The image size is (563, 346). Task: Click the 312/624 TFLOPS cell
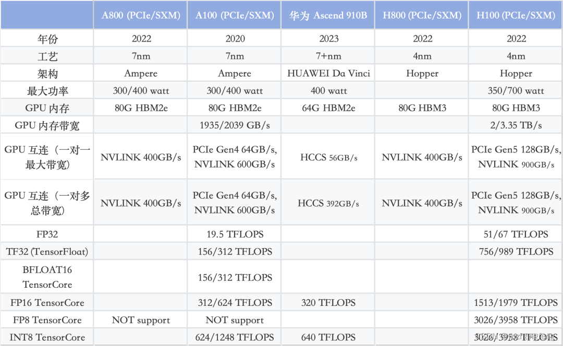point(235,303)
